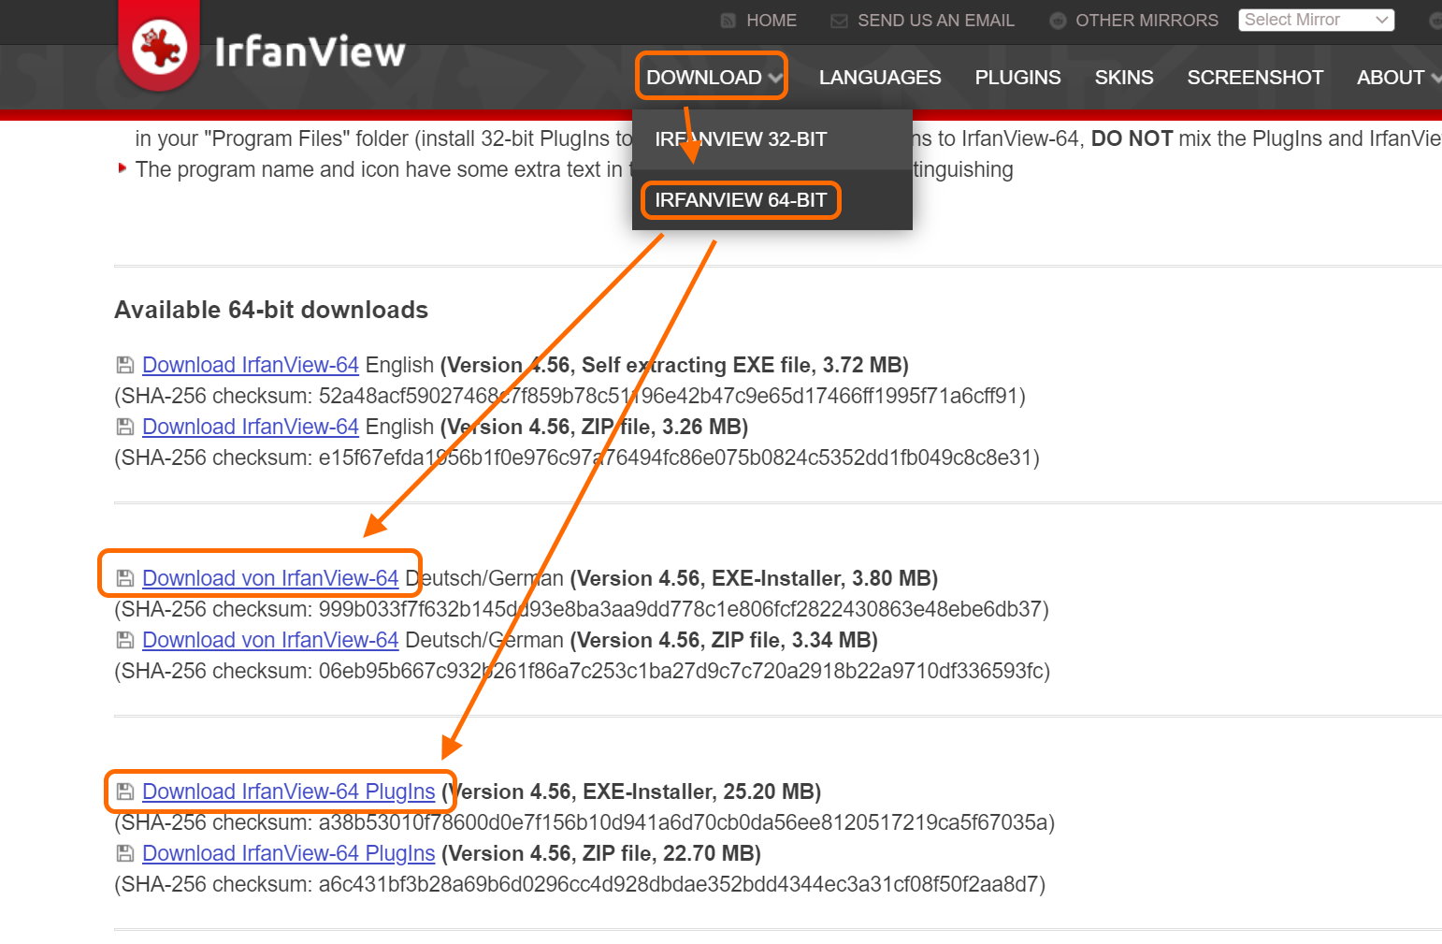Viewport: 1442px width, 944px height.
Task: Download IrfanView-64 PlugIns EXE-Installer link
Action: [x=288, y=792]
